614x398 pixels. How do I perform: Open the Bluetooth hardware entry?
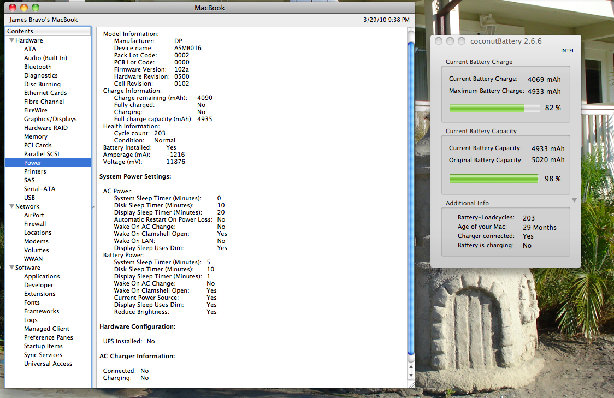pyautogui.click(x=38, y=67)
